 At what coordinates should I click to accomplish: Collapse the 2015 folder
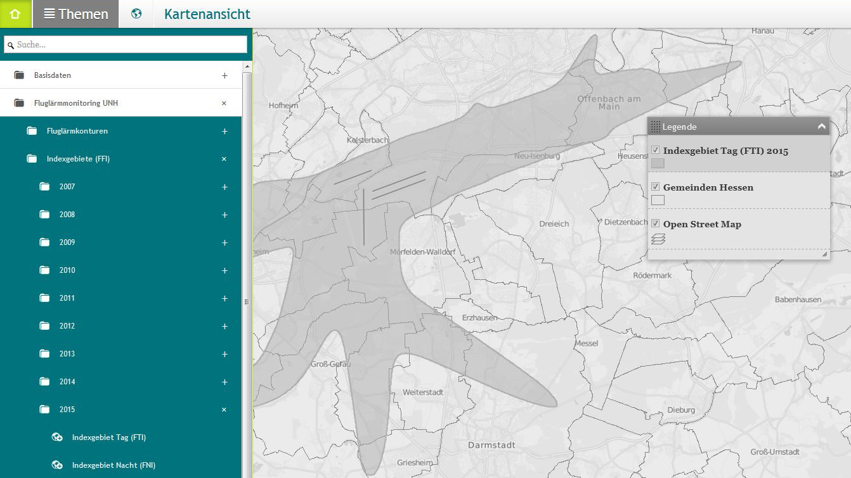click(224, 410)
